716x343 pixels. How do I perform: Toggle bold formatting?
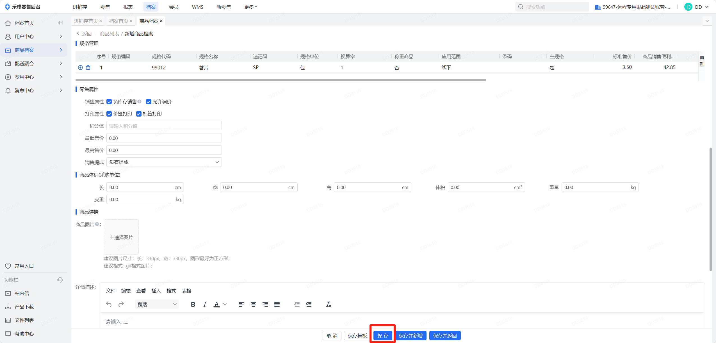pos(193,305)
